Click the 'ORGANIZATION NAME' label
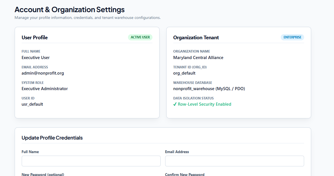334x176 pixels. click(x=191, y=51)
